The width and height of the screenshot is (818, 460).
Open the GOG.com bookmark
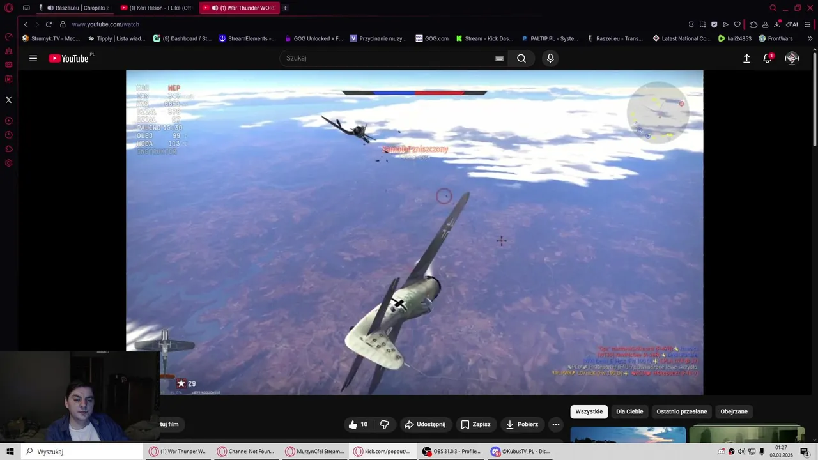click(431, 38)
